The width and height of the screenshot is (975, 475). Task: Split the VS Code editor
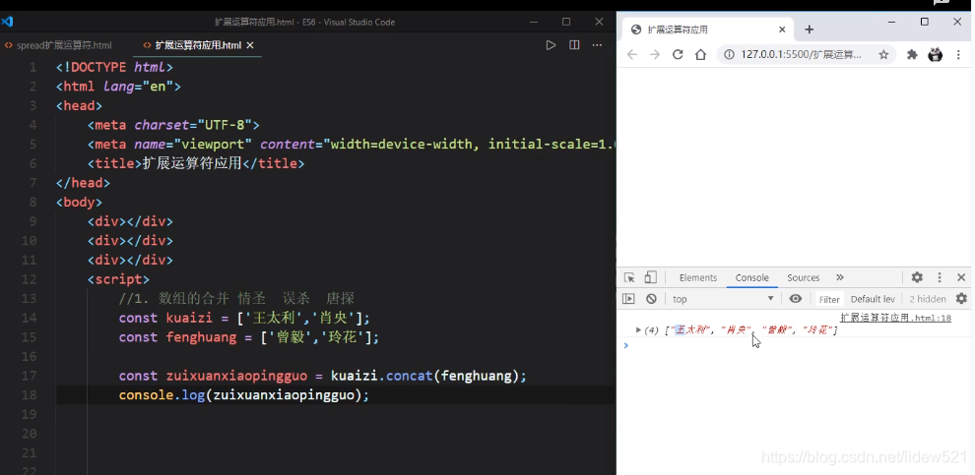[x=574, y=44]
